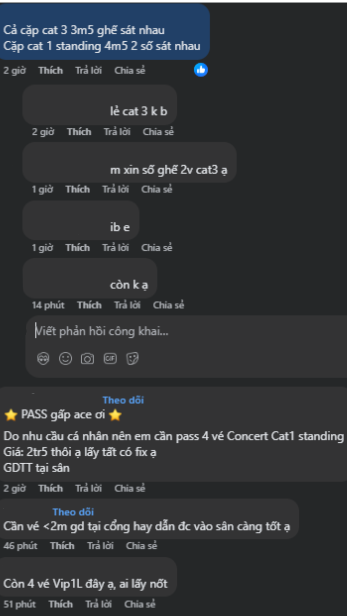Open the "51 phút" timestamp of the Vip1L comment
The image size is (347, 616).
pyautogui.click(x=20, y=604)
